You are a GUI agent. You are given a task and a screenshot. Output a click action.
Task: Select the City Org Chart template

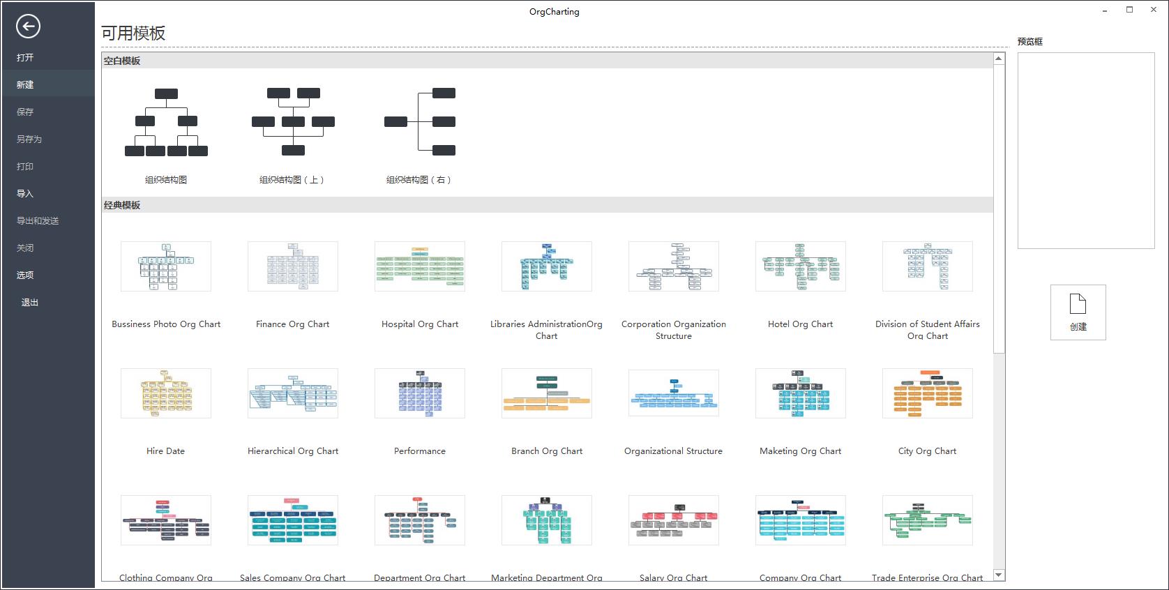928,393
